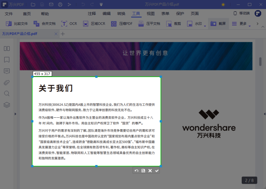Click the 水印 watermark tool

pyautogui.click(x=195, y=24)
